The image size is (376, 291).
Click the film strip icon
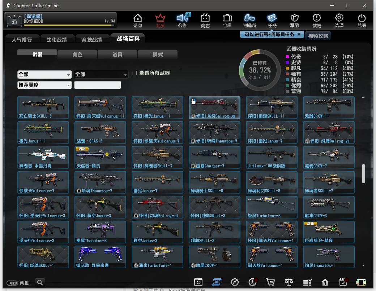[x=361, y=282]
